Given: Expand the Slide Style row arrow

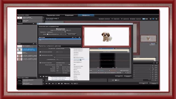Looking at the screenshot, I should pos(43,21).
